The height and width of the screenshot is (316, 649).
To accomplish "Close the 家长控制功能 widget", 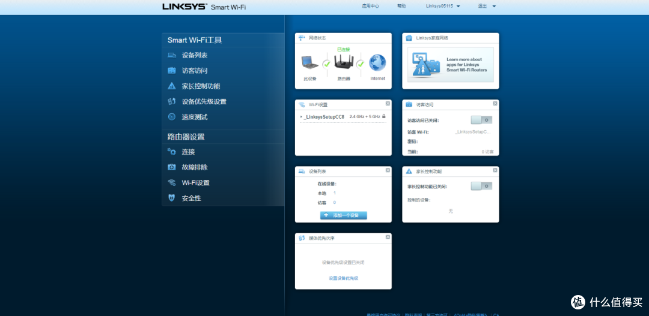I will 495,170.
